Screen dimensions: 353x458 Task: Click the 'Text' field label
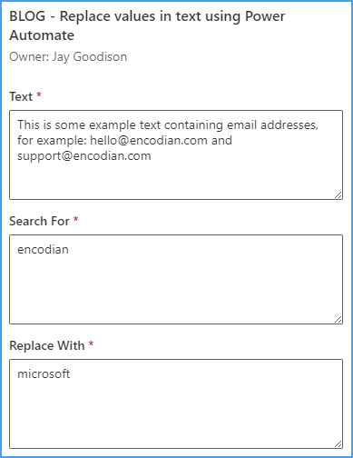pos(21,96)
